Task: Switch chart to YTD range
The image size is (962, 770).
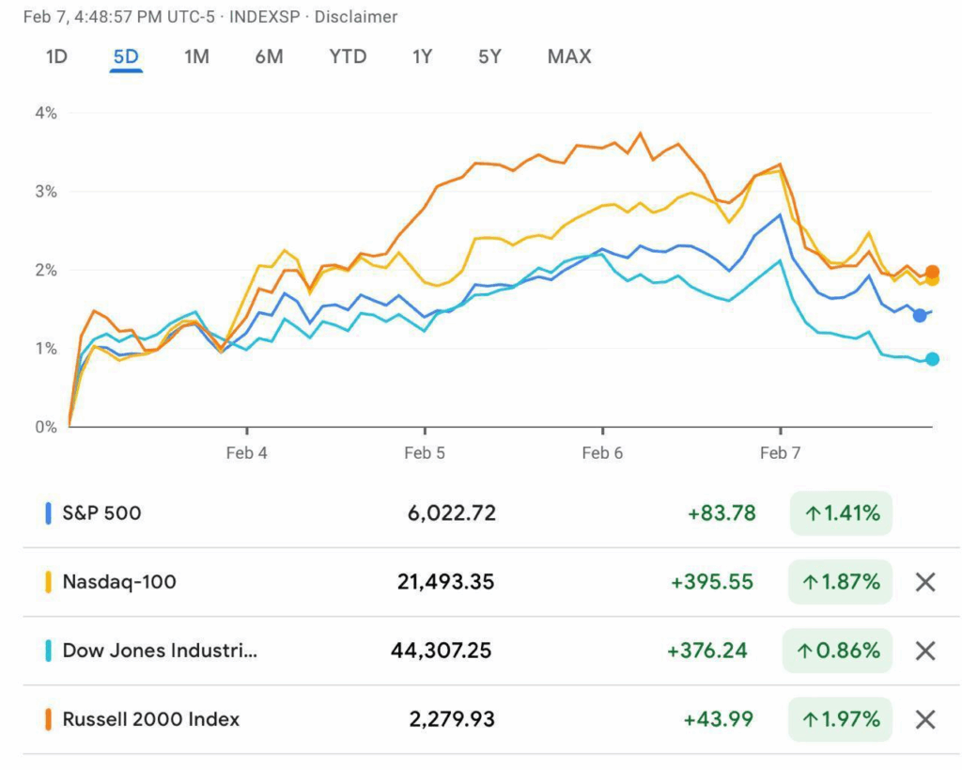Action: coord(348,56)
